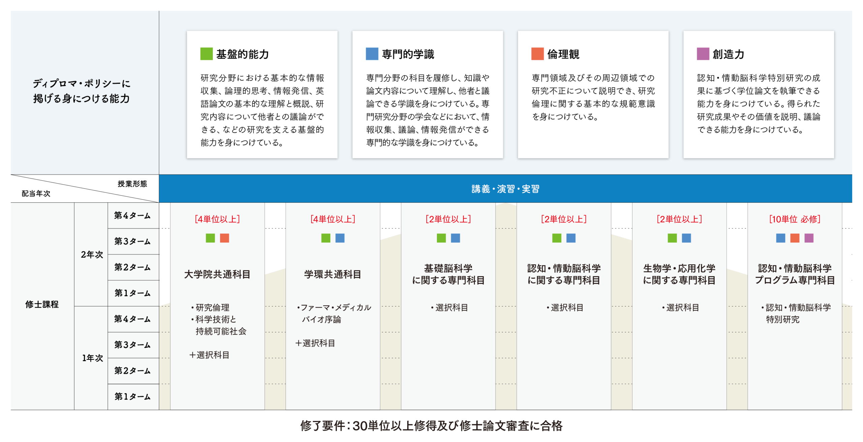Click the [10単位 必修] red label
863x442 pixels.
point(795,219)
